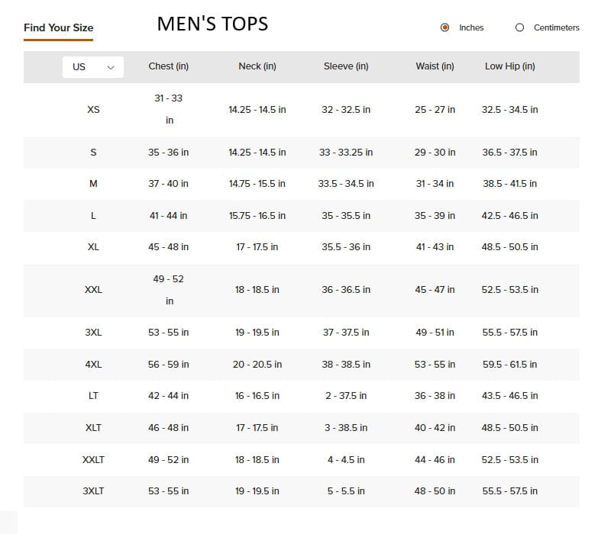This screenshot has height=534, width=598.
Task: Select the 4XL size row label
Action: coord(93,365)
